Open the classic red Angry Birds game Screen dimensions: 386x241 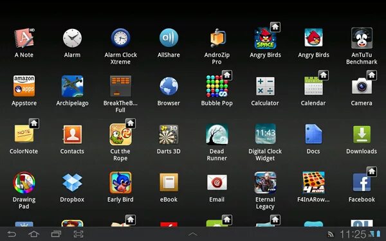(x=313, y=37)
